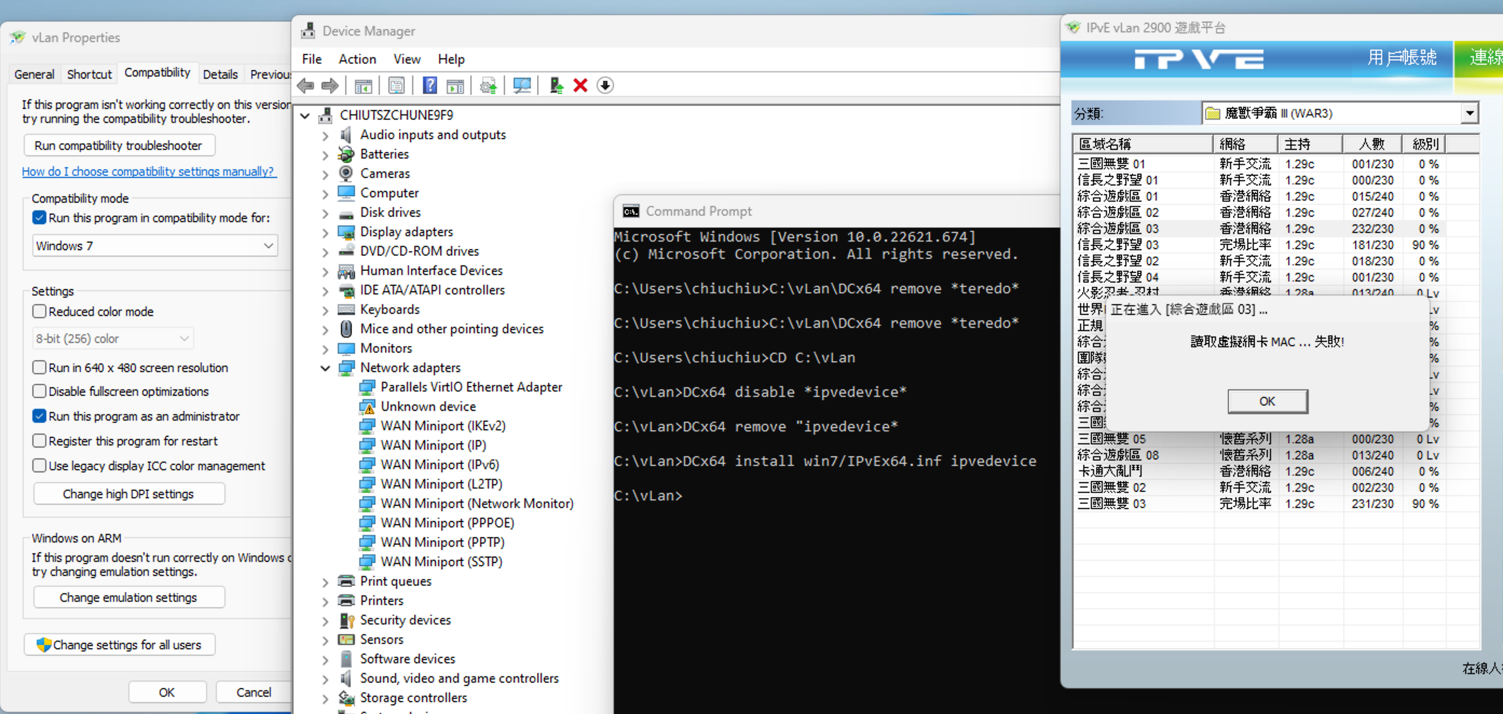Click Show/Hide Console Tree toolbar icon
The height and width of the screenshot is (714, 1503).
(363, 86)
